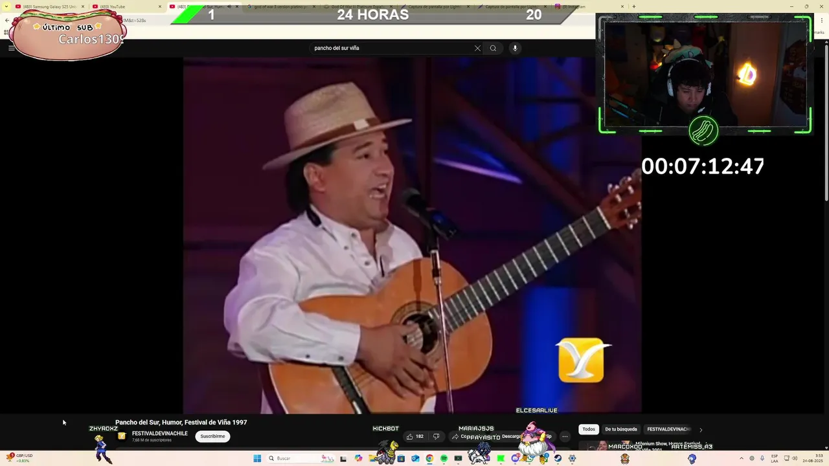829x466 pixels.
Task: Open the Windows Start menu
Action: pyautogui.click(x=257, y=458)
